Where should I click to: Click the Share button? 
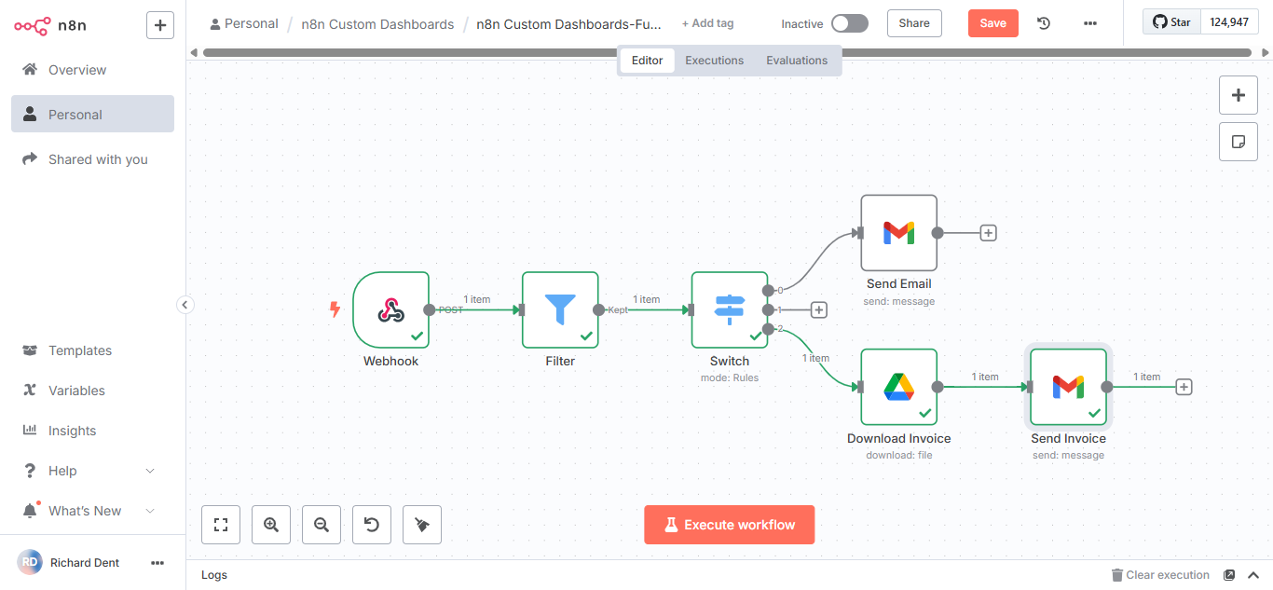[x=914, y=23]
